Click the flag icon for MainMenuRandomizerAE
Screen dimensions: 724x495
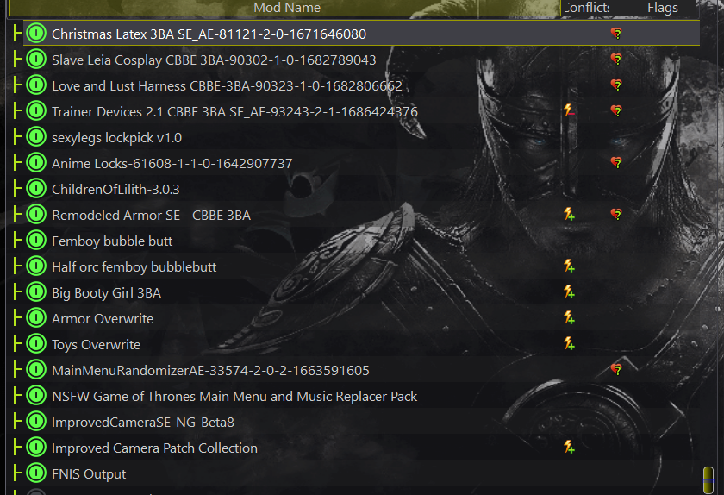click(616, 370)
